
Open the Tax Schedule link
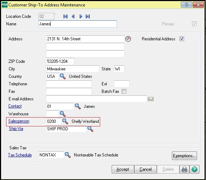pyautogui.click(x=20, y=155)
